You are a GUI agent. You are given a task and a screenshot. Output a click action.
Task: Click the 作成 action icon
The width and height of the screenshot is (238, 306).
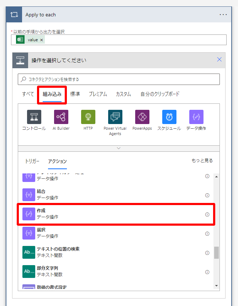tap(29, 214)
